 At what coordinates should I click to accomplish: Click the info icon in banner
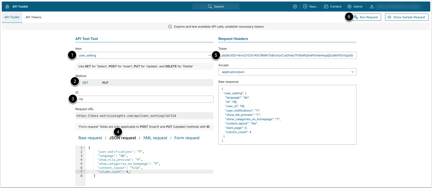click(x=170, y=27)
